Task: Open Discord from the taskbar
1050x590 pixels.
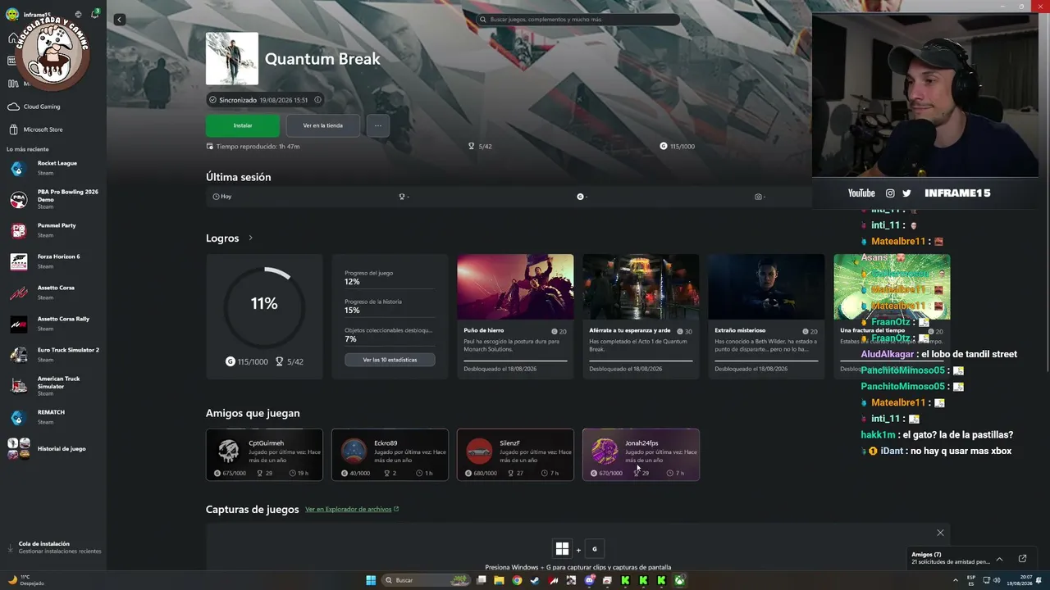Action: [x=589, y=580]
